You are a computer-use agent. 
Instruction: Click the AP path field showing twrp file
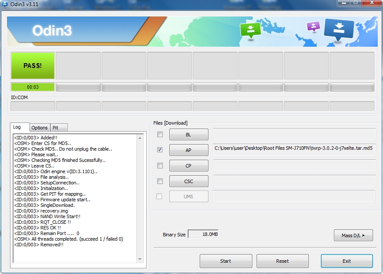[x=294, y=150]
